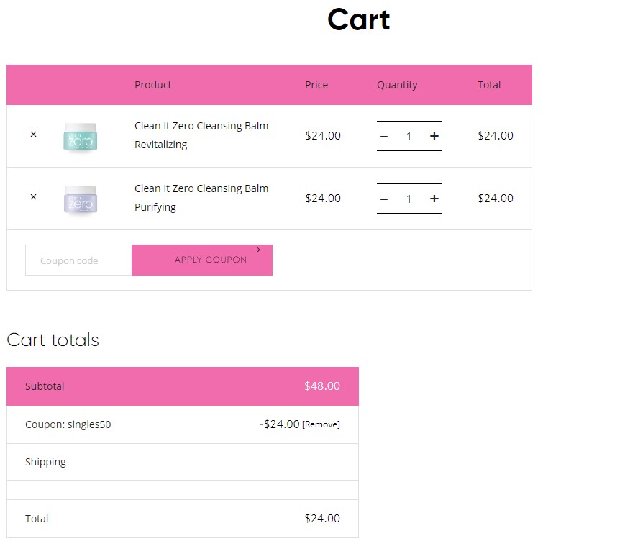The image size is (643, 546).
Task: Increase quantity of Purifying balm
Action: click(x=434, y=199)
